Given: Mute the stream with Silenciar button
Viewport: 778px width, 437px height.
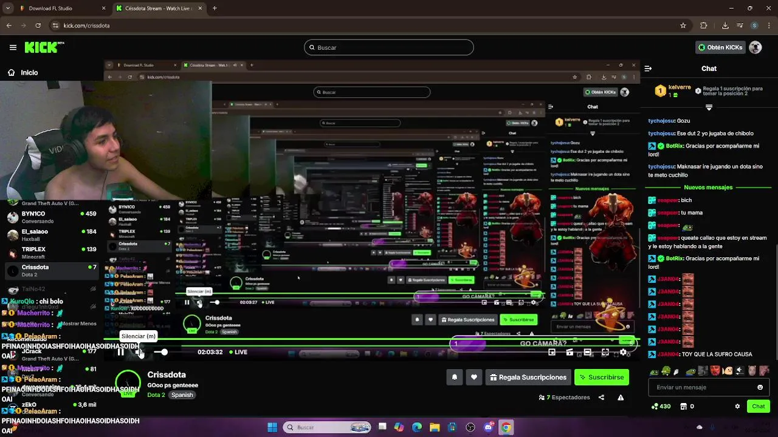Looking at the screenshot, I should pos(139,352).
